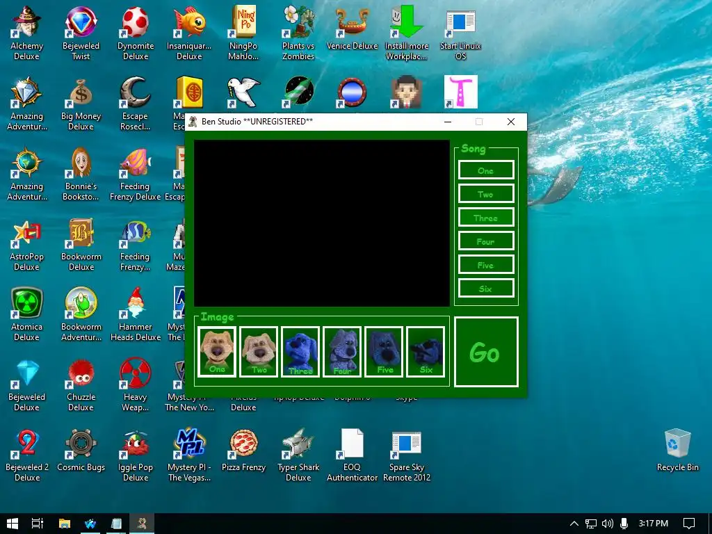Select Mystery PI The Vegas icon
This screenshot has width=712, height=534.
(189, 454)
